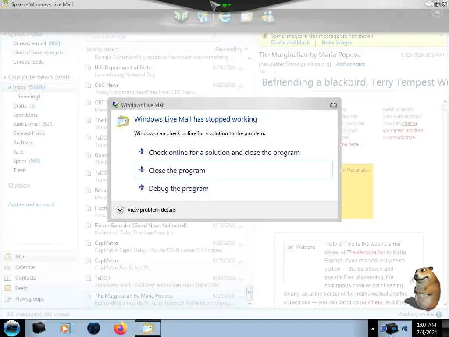Expand View problem details
Screen dimensions: 449x337
click(146, 210)
